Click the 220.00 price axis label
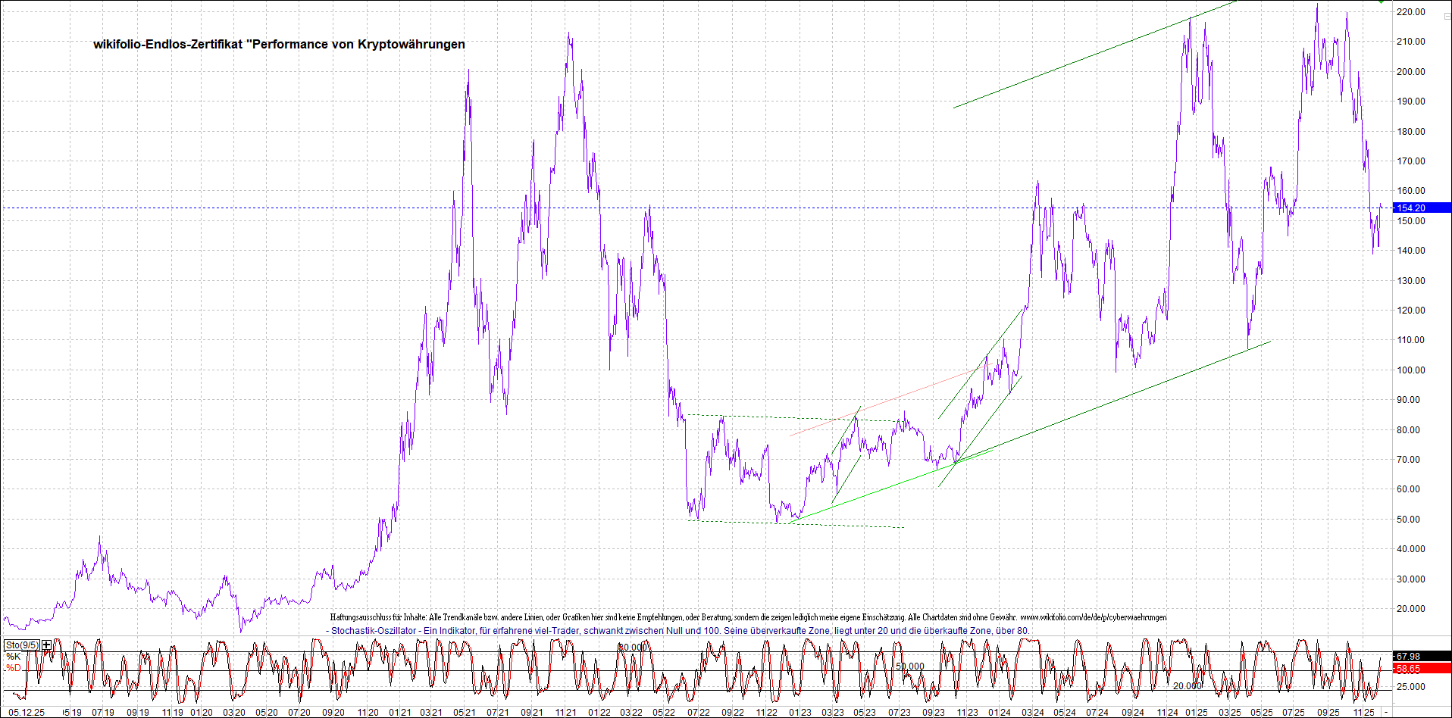The width and height of the screenshot is (1452, 718). point(1410,12)
